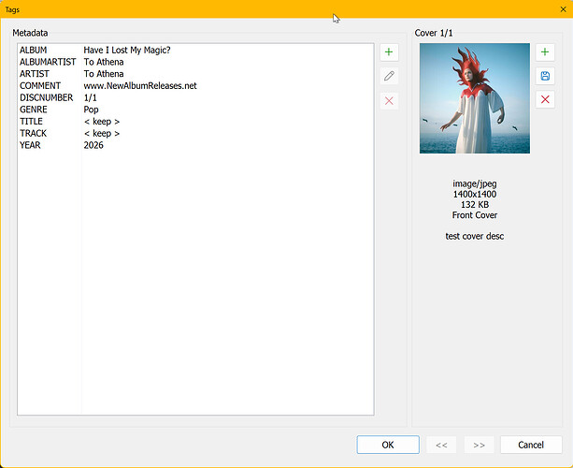Select the DISCNUMBER 1/1 row
Viewport: 573px width, 468px height.
(195, 97)
